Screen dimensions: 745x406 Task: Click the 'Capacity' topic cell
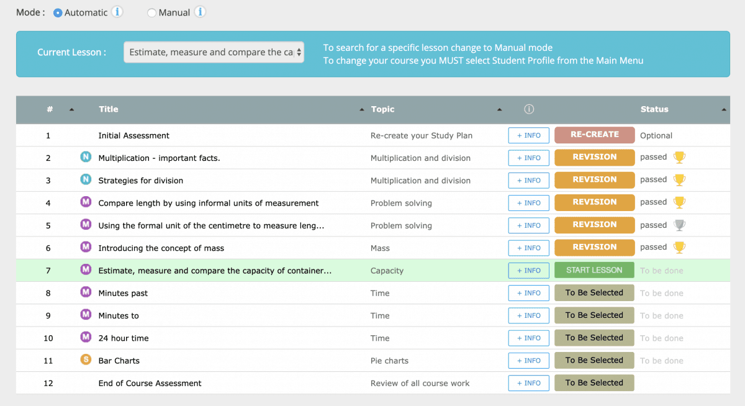click(387, 271)
